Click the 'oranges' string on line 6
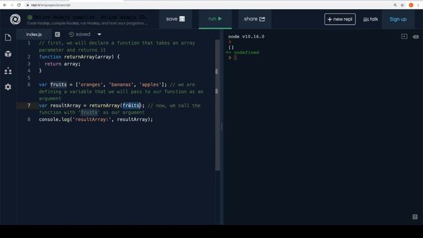423x238 pixels. pyautogui.click(x=91, y=85)
